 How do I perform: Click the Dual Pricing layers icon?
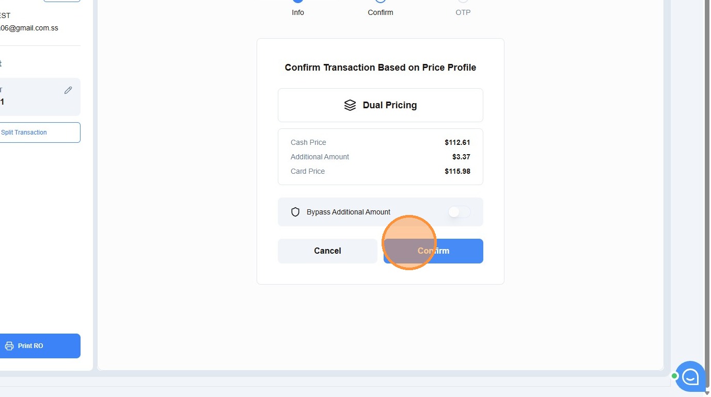point(350,105)
